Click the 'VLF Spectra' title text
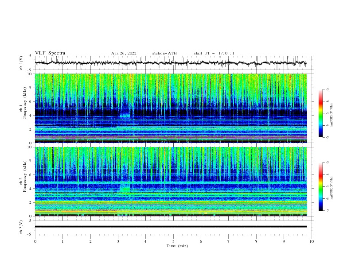This screenshot has width=351, height=271. coord(50,53)
